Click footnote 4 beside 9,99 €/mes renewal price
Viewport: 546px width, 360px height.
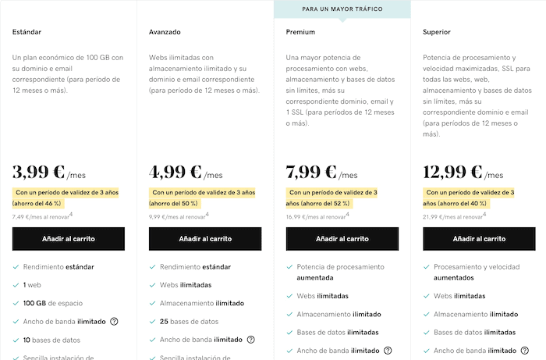tap(207, 214)
